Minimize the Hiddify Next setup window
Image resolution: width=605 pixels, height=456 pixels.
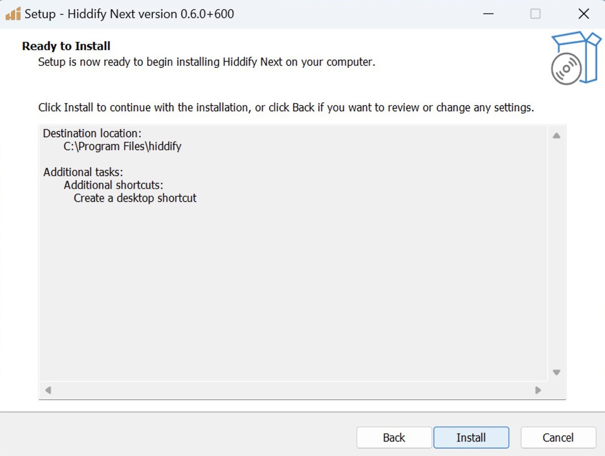tap(488, 14)
